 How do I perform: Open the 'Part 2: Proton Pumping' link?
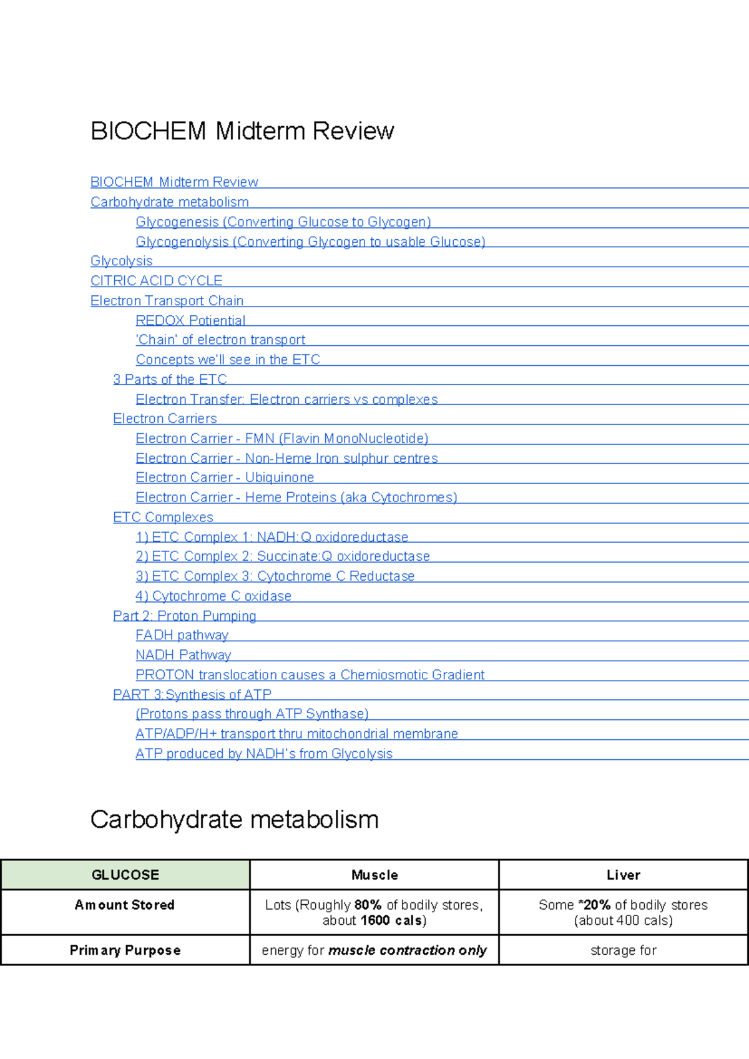coord(185,616)
